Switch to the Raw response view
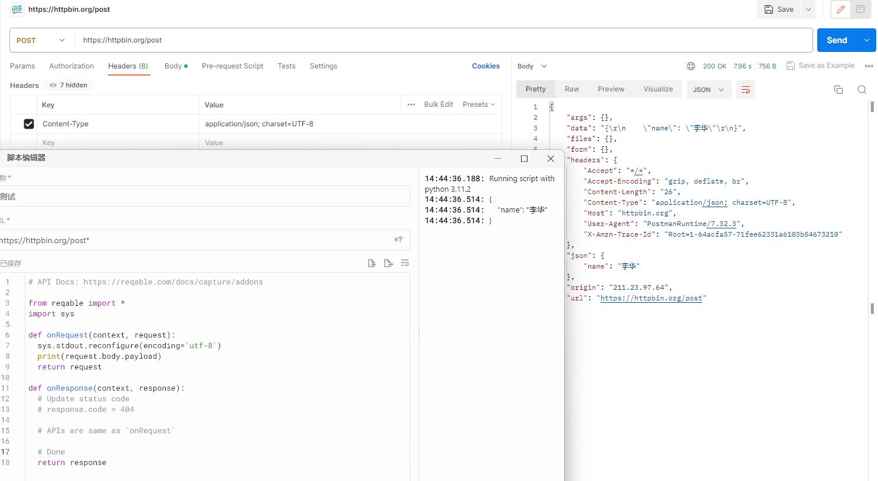Screen dimensions: 878x481 point(571,89)
